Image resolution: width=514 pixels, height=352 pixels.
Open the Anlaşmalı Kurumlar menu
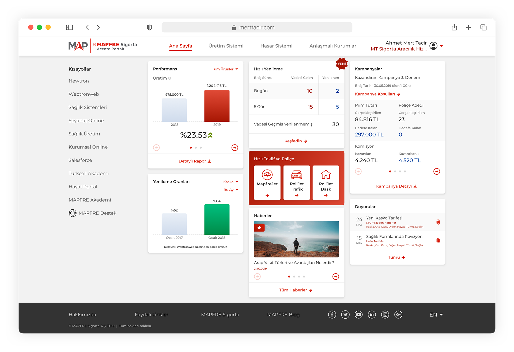coord(333,46)
